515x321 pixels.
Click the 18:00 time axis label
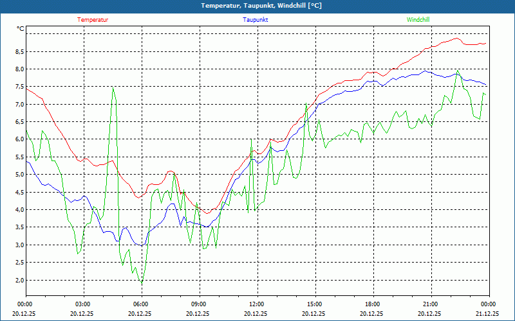373,304
